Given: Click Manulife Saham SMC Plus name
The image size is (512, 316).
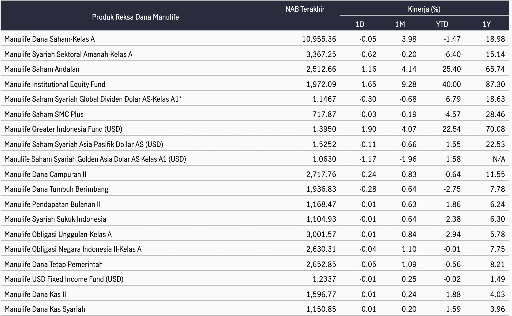Looking at the screenshot, I should point(44,114).
